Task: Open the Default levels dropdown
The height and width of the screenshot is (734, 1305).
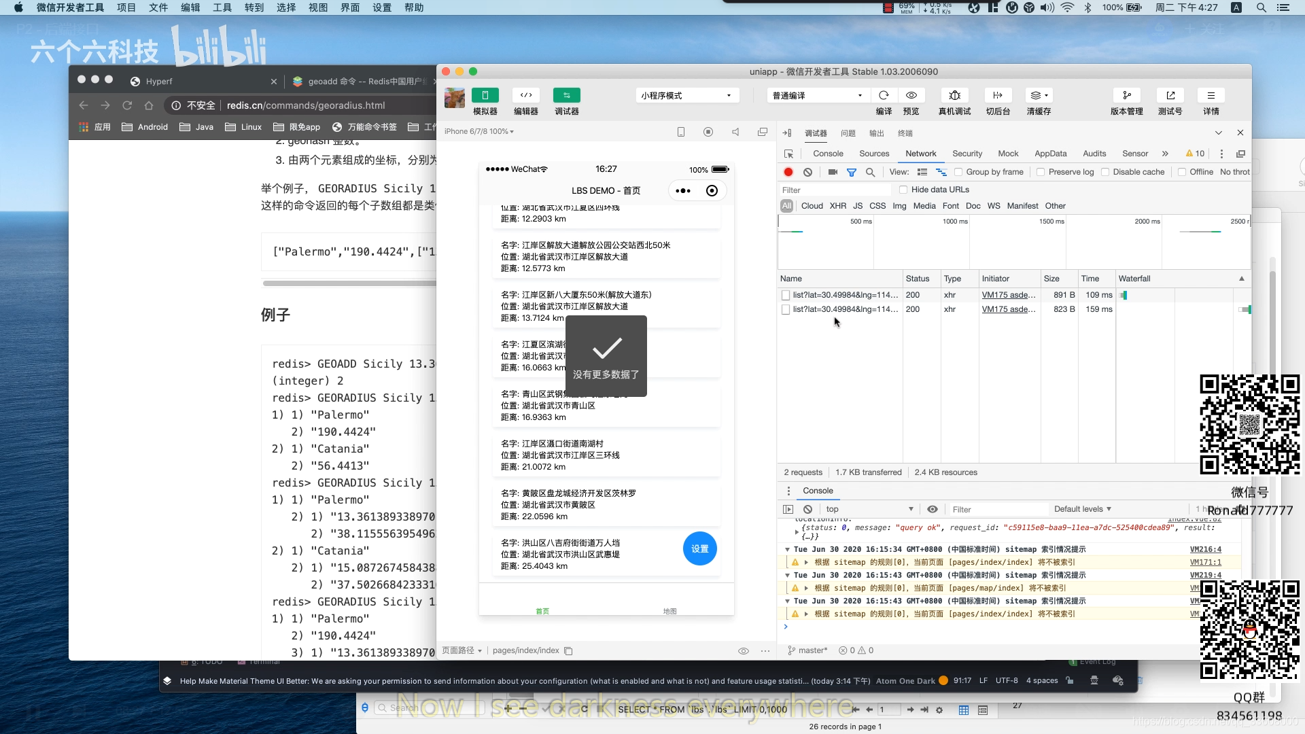Action: click(1082, 509)
